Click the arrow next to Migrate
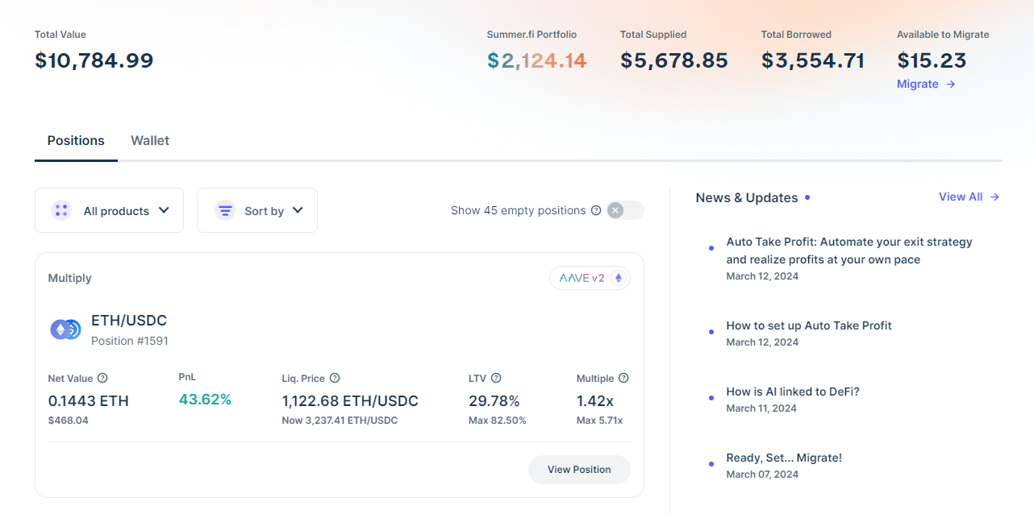This screenshot has width=1034, height=514. [951, 84]
